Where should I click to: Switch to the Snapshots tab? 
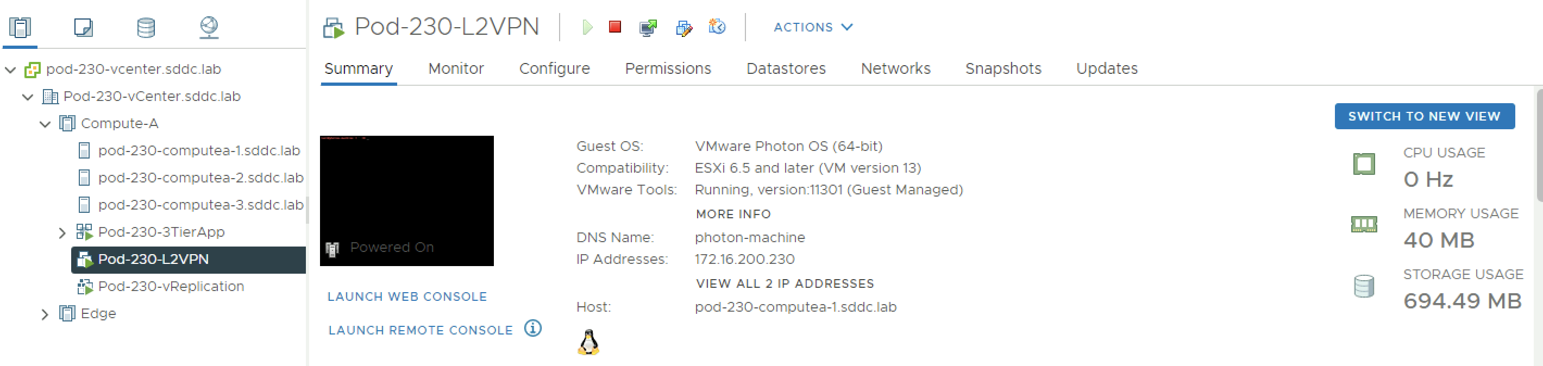point(1003,69)
